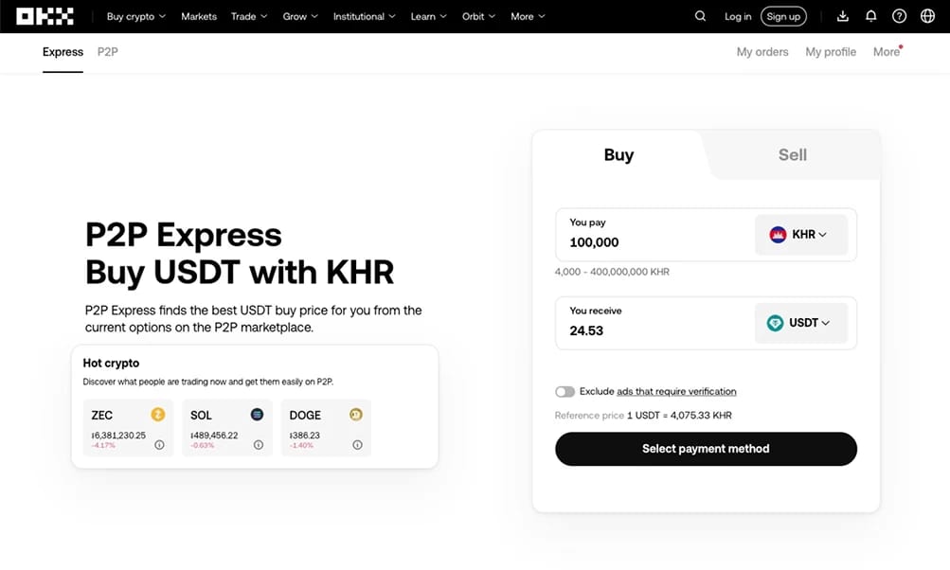Open the Markets menu item
950x570 pixels.
tap(199, 16)
